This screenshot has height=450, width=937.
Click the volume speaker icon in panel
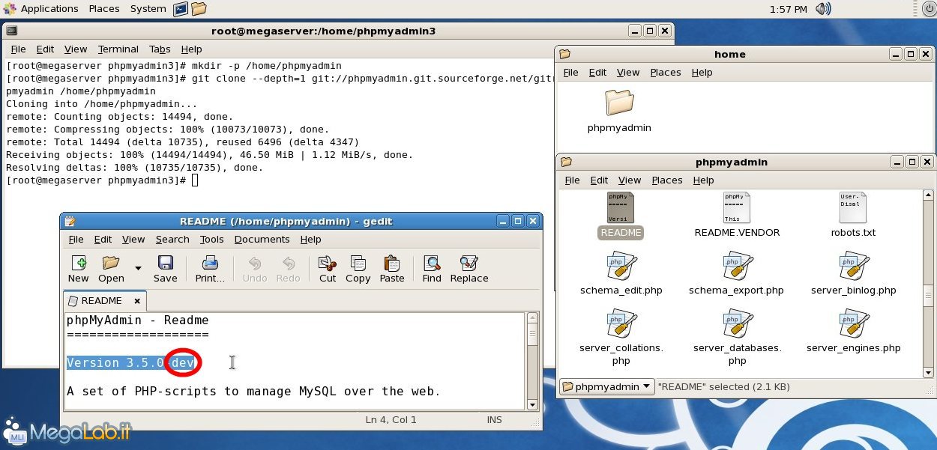pyautogui.click(x=823, y=9)
